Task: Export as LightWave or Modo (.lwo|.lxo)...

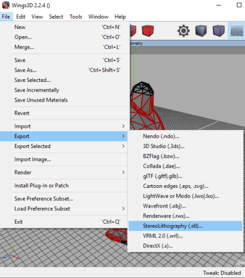Action: 186,196
